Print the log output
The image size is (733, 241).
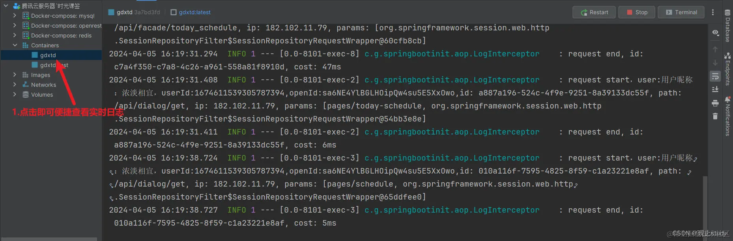[715, 103]
